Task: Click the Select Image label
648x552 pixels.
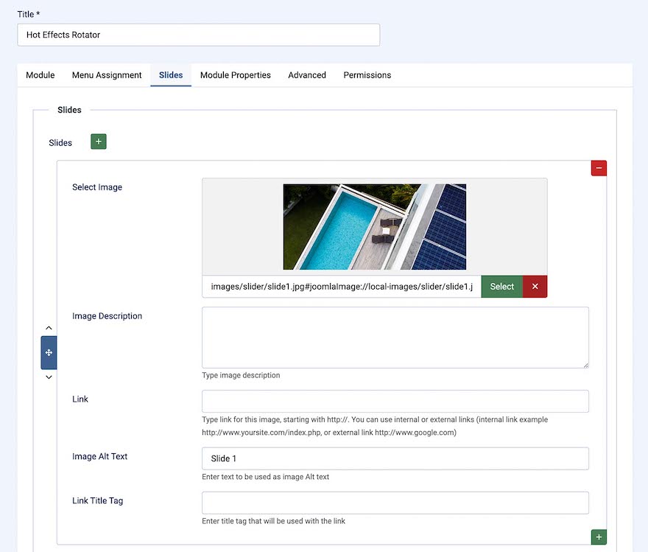Action: tap(97, 187)
